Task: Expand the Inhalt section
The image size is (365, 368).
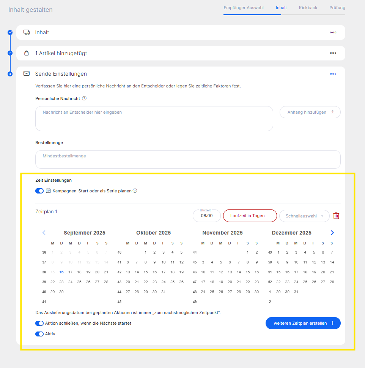Action: pyautogui.click(x=42, y=33)
